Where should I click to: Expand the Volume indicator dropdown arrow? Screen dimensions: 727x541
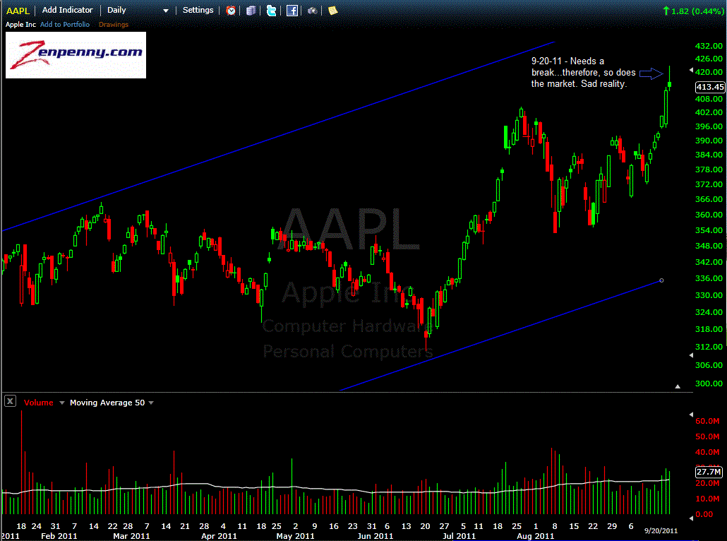point(61,403)
